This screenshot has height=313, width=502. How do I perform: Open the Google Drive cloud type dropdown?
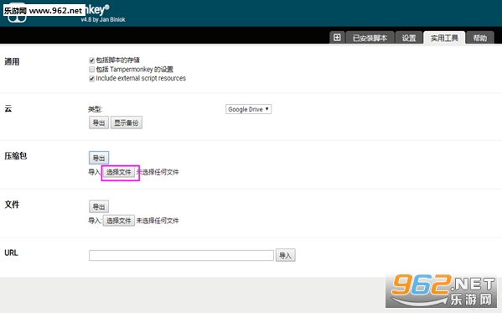coord(248,109)
